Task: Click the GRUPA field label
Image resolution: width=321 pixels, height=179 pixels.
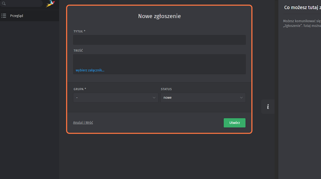Action: click(79, 89)
